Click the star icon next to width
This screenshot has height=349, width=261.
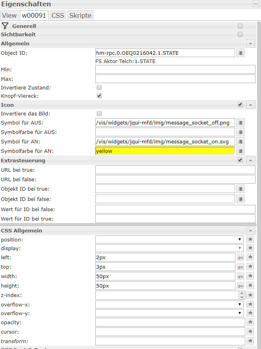click(250, 276)
